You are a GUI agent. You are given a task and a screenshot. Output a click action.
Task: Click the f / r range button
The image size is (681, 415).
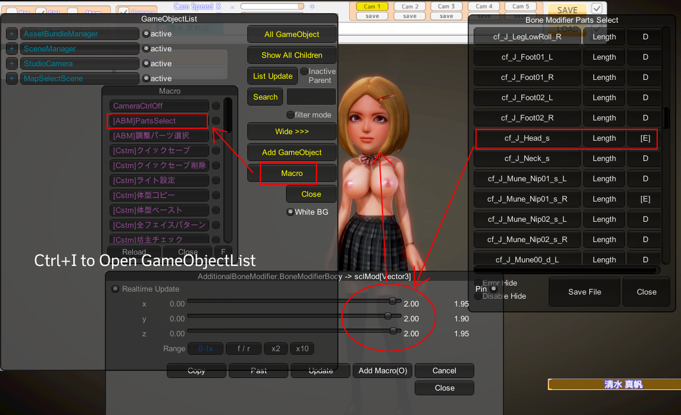[244, 348]
